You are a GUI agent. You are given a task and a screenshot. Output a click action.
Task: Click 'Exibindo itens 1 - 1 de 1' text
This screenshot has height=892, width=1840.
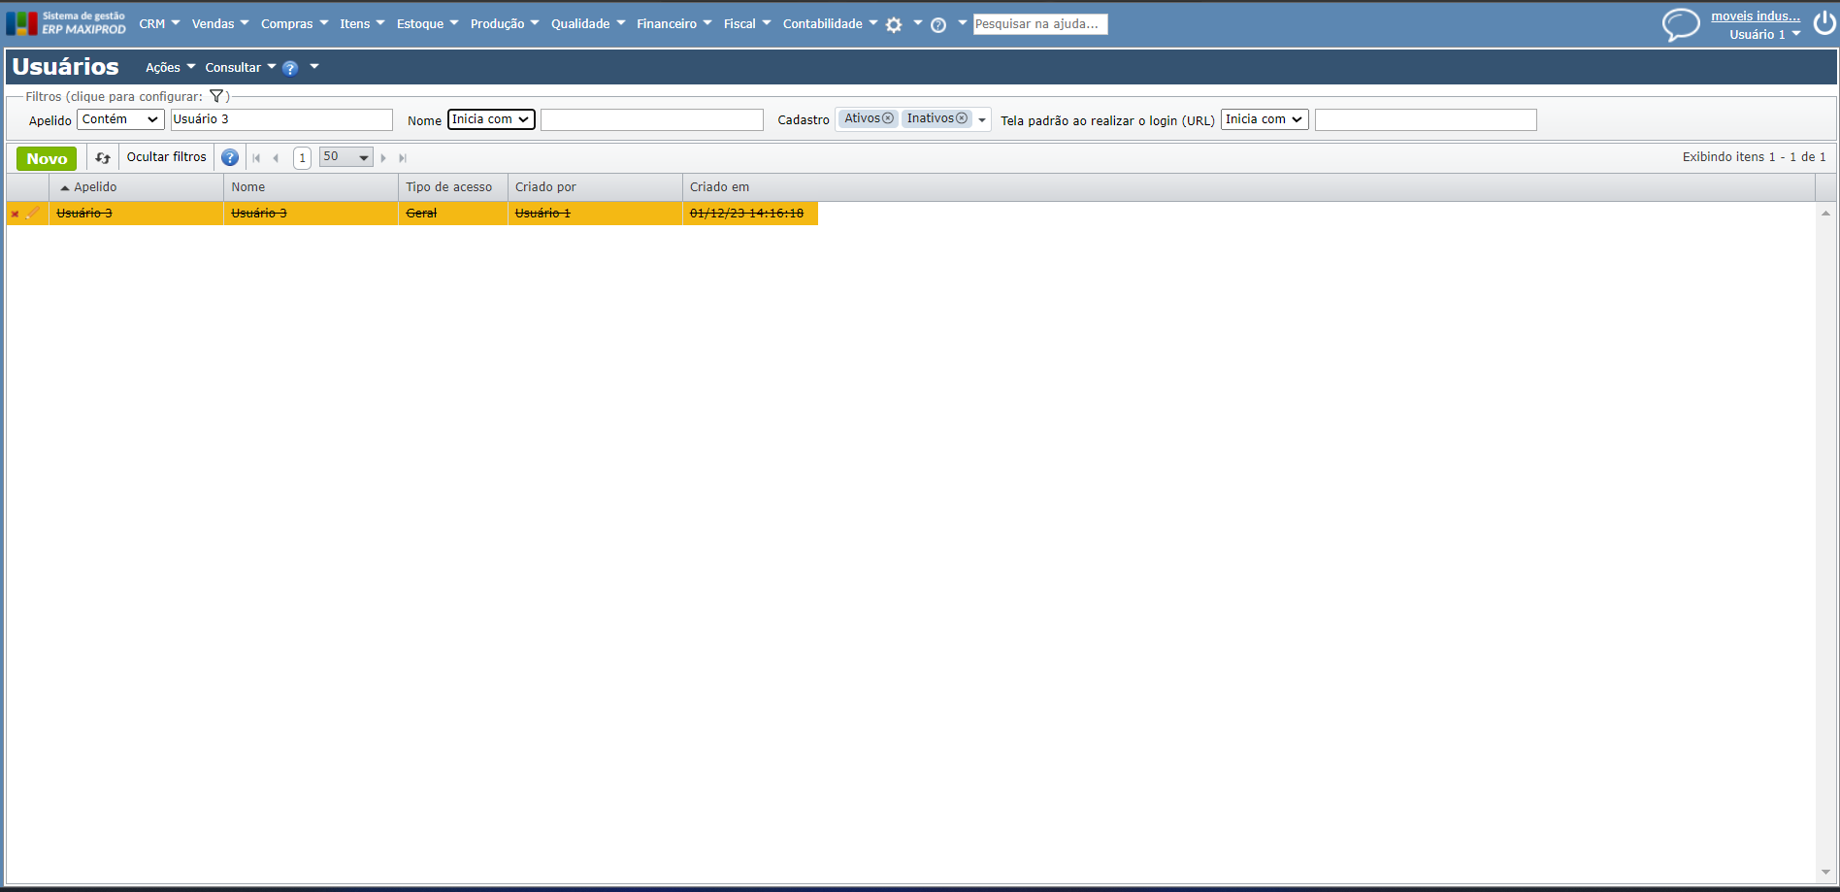pyautogui.click(x=1754, y=157)
